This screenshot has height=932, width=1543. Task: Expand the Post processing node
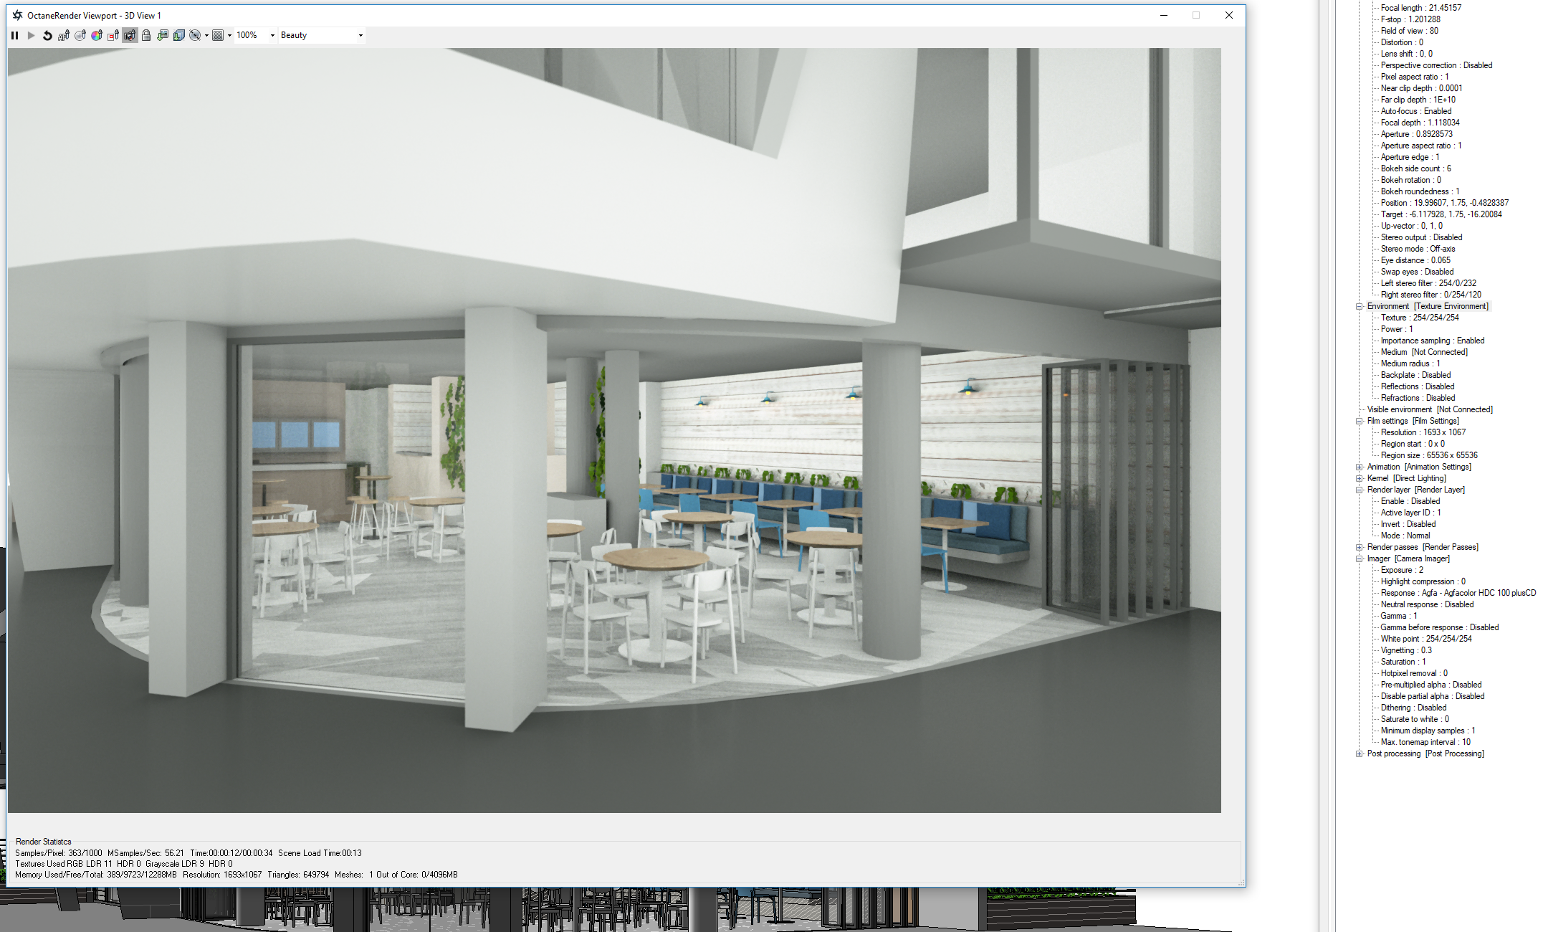click(1359, 753)
